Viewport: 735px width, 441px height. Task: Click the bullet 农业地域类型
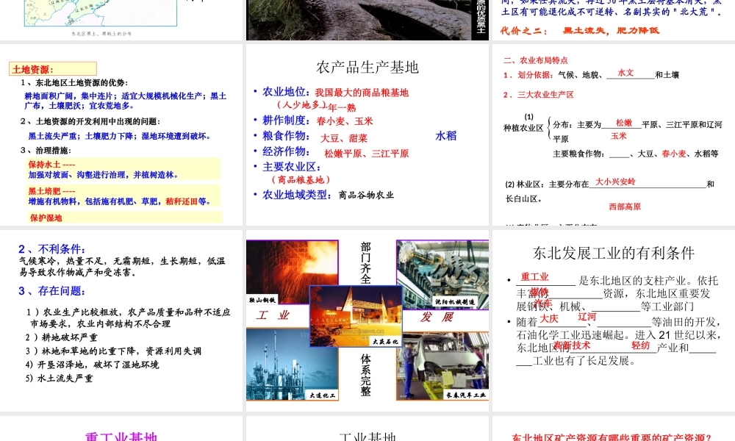[297, 195]
